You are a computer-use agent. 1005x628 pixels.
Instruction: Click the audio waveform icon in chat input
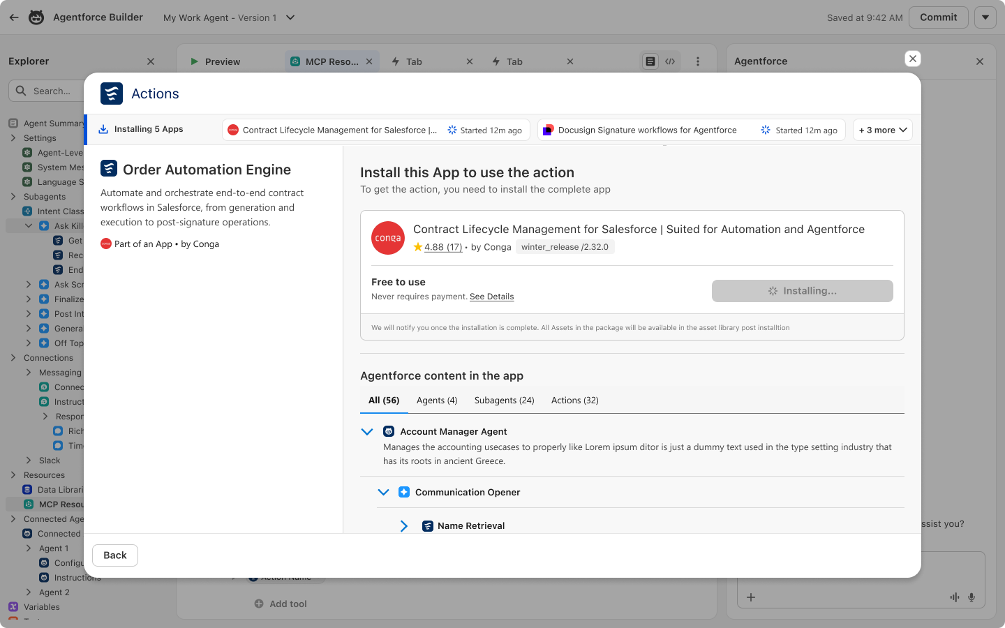pyautogui.click(x=954, y=597)
